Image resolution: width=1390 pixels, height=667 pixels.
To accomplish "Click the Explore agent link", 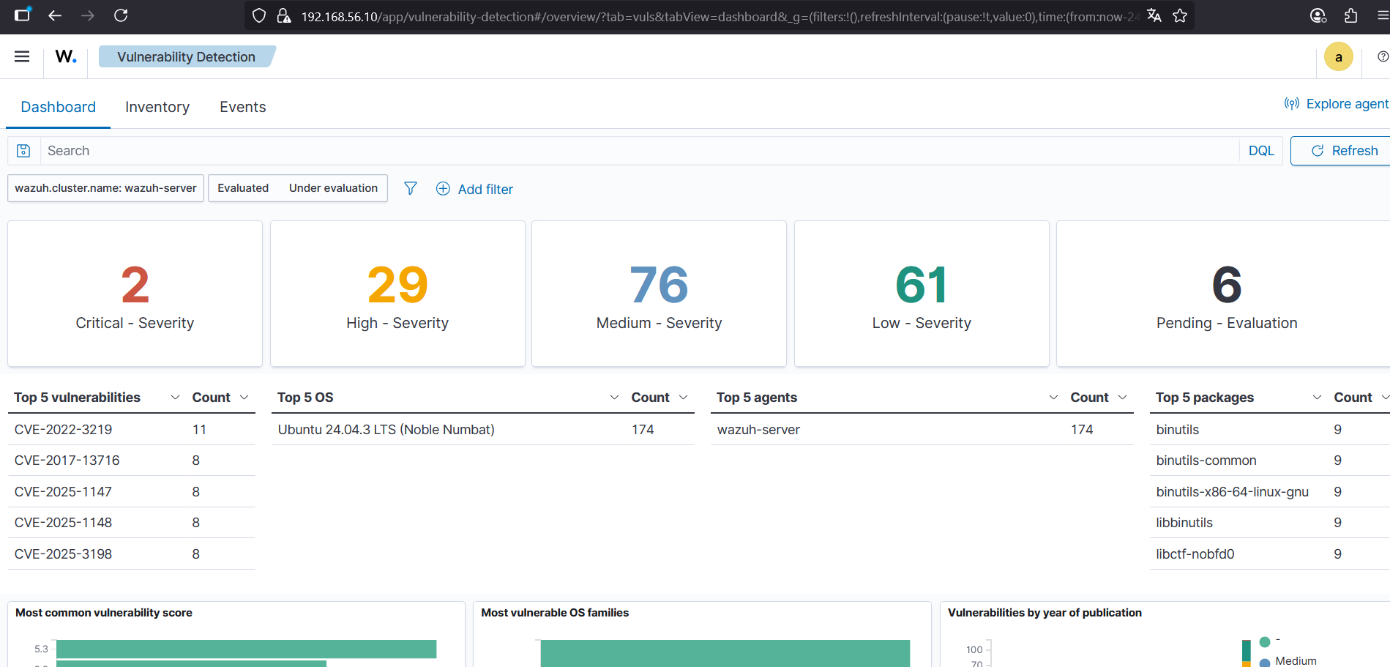I will (1337, 104).
